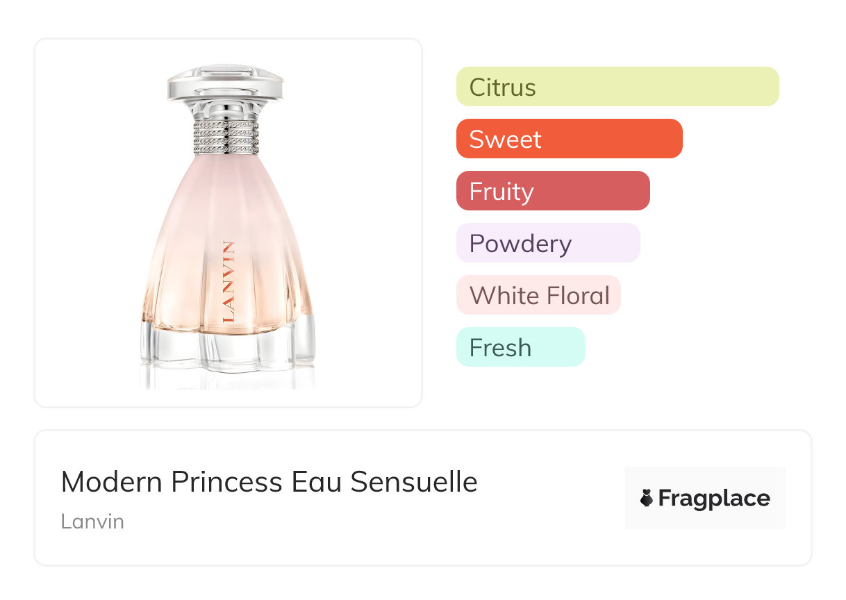Click the red LANVIN lettering on the bottle
Screen dimensions: 846x600
tap(229, 281)
